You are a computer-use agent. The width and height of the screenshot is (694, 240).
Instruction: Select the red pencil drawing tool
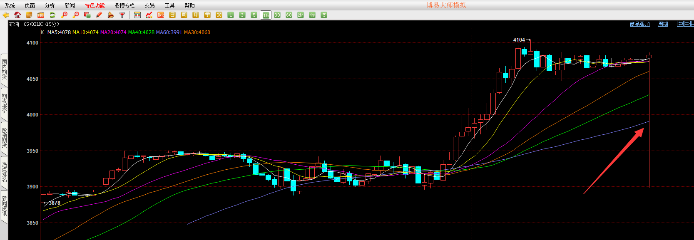[99, 15]
